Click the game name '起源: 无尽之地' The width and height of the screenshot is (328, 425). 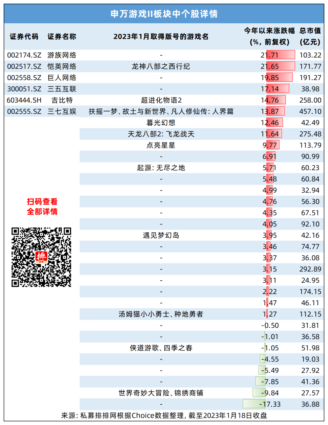pyautogui.click(x=161, y=168)
